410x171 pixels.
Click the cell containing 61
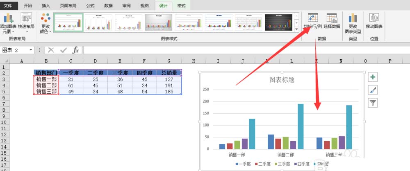(x=71, y=85)
